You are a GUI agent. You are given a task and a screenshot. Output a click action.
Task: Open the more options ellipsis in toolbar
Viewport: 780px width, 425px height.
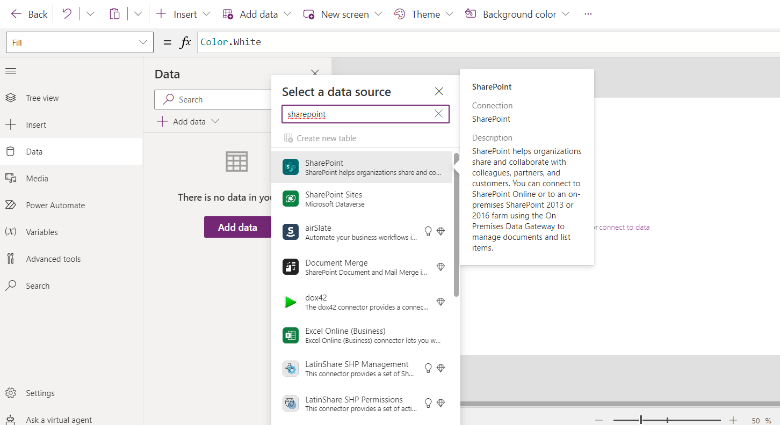point(588,14)
